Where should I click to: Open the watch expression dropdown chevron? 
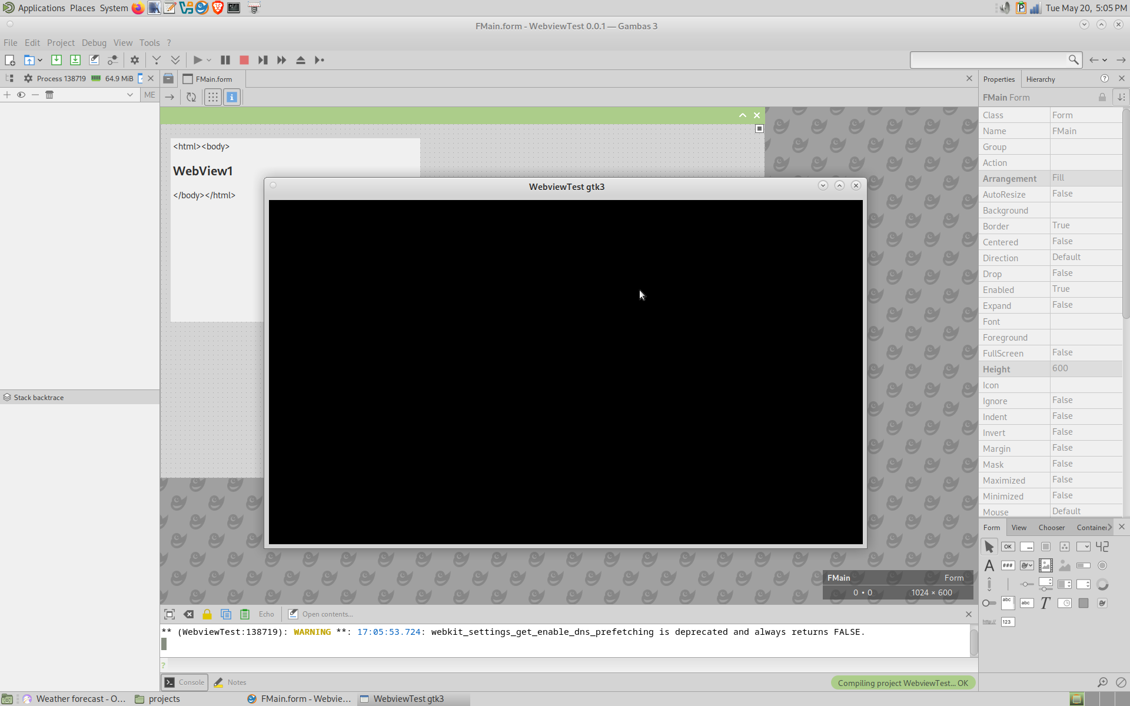(x=130, y=95)
